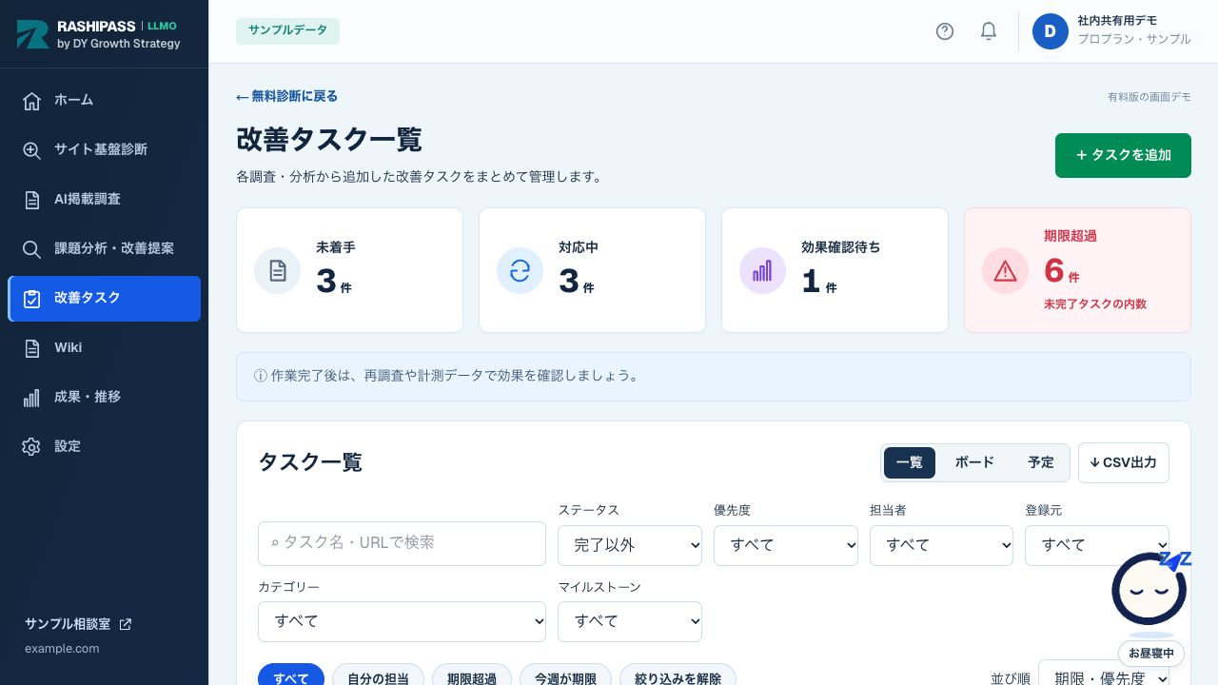The width and height of the screenshot is (1218, 685).
Task: Open the AI掲載調査 sidebar item
Action: coord(104,199)
